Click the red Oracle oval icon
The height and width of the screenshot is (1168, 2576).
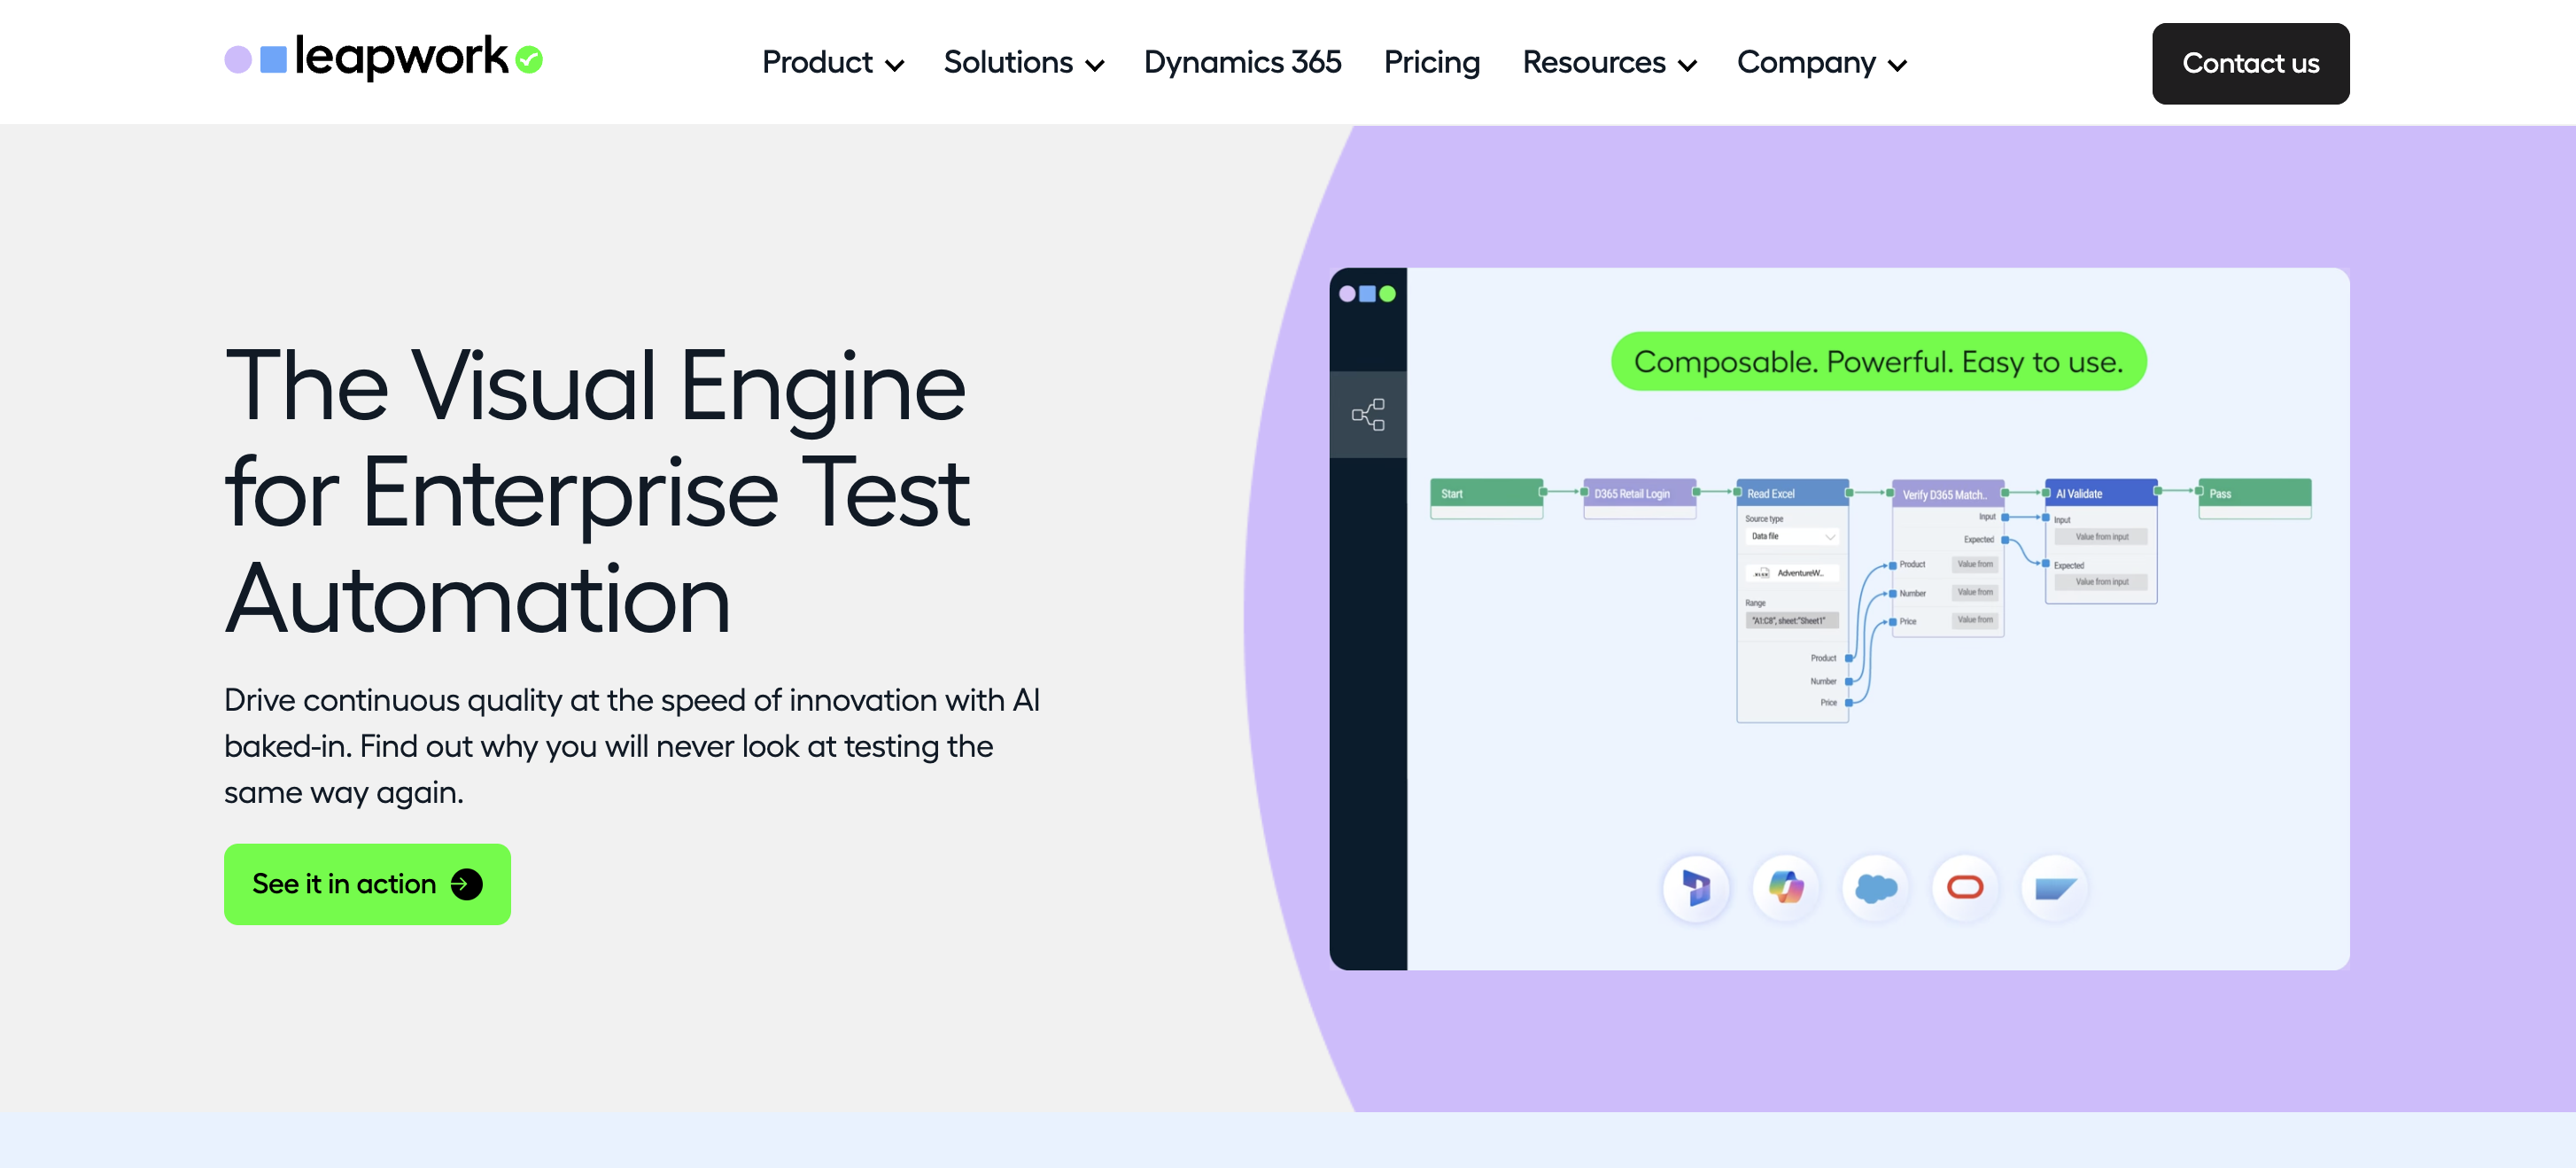[1965, 887]
